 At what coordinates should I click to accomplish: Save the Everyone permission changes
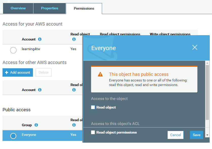pyautogui.click(x=197, y=135)
